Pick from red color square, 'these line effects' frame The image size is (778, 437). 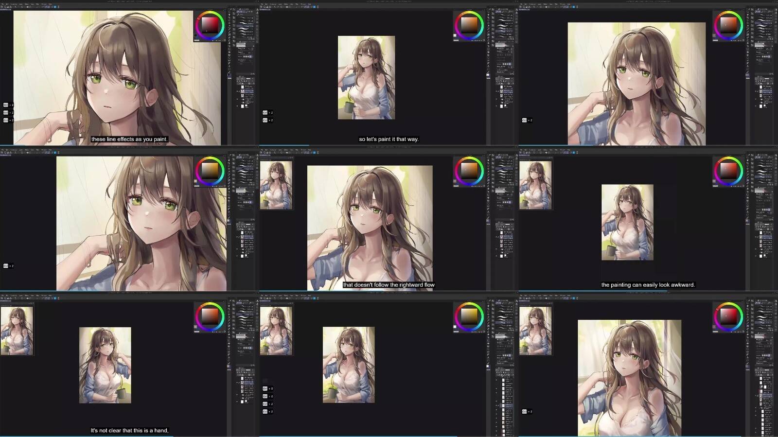coord(210,25)
